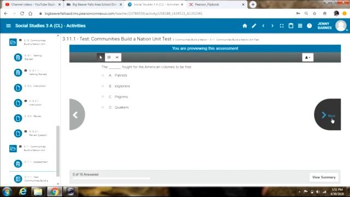Open 3.10.1.1 Getting Started item in sidebar

click(x=18, y=73)
